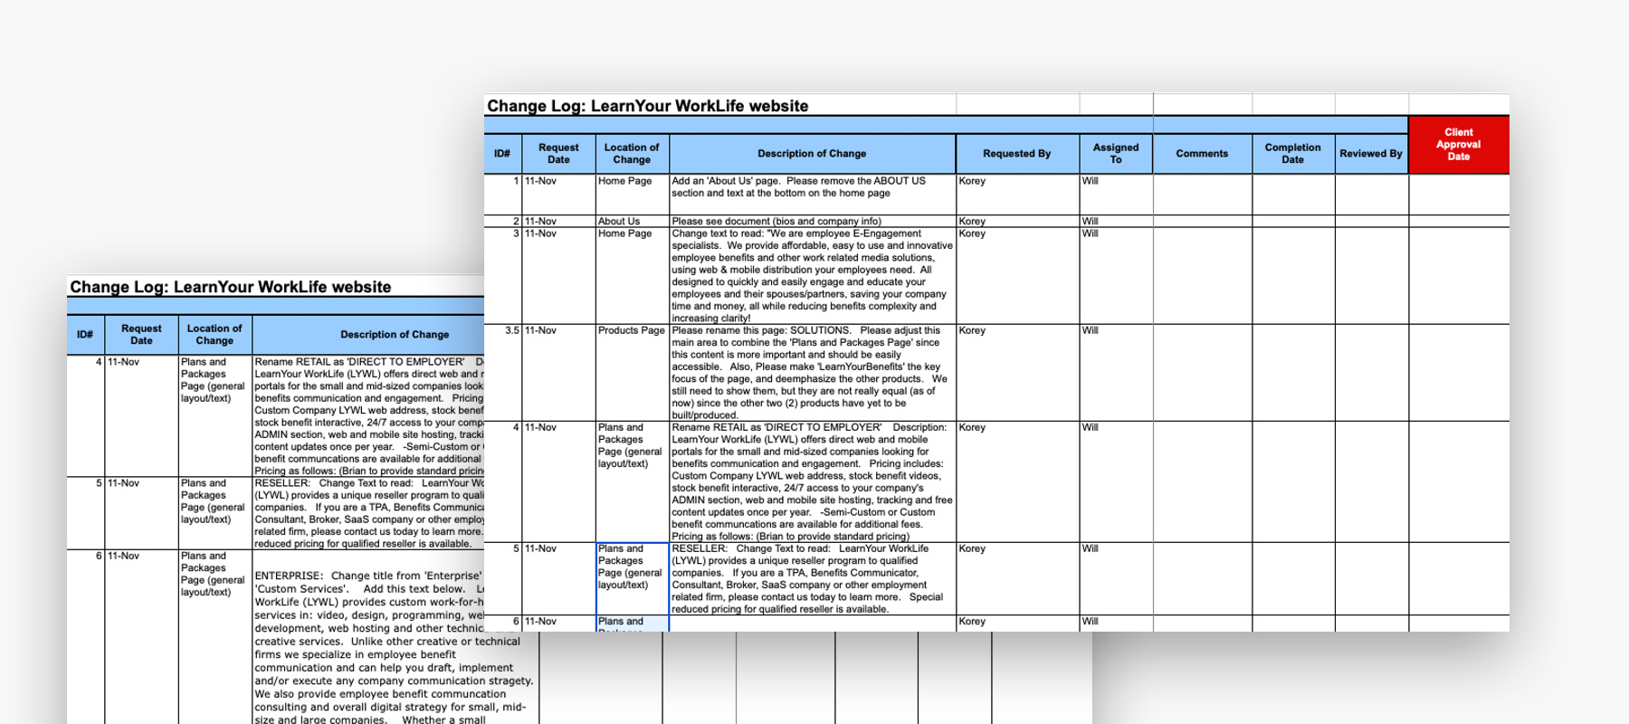Select Korey in row 5 of front sheet
The image size is (1629, 724).
(x=1017, y=578)
